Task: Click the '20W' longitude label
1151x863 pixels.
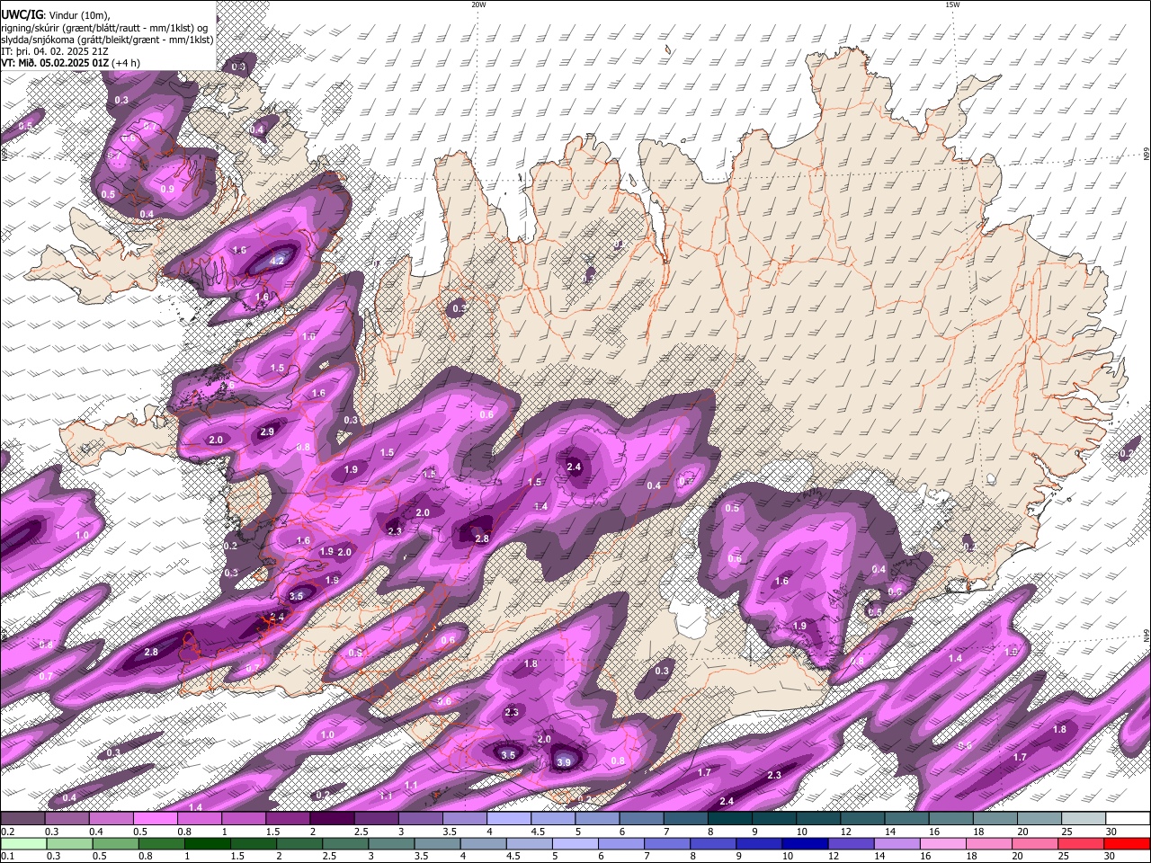Action: [x=478, y=4]
